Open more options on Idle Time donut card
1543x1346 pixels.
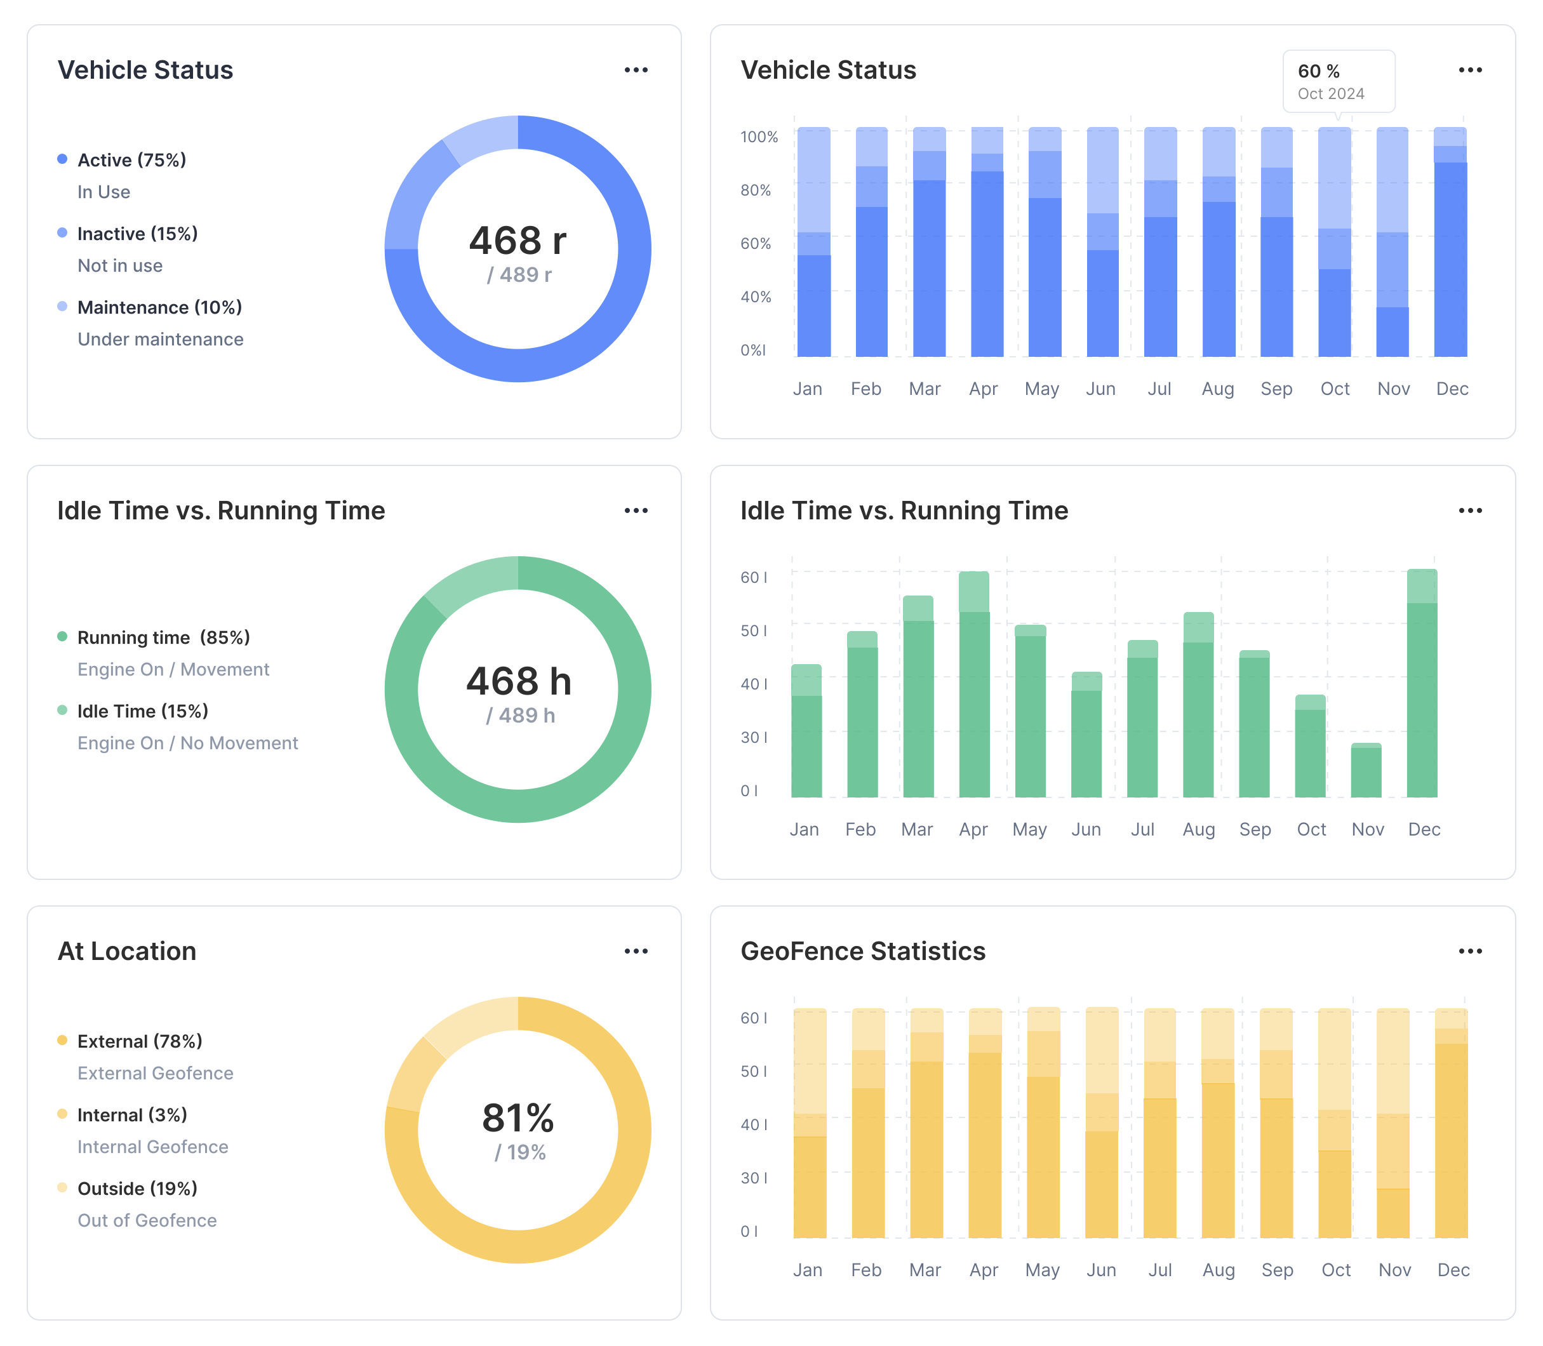point(636,510)
